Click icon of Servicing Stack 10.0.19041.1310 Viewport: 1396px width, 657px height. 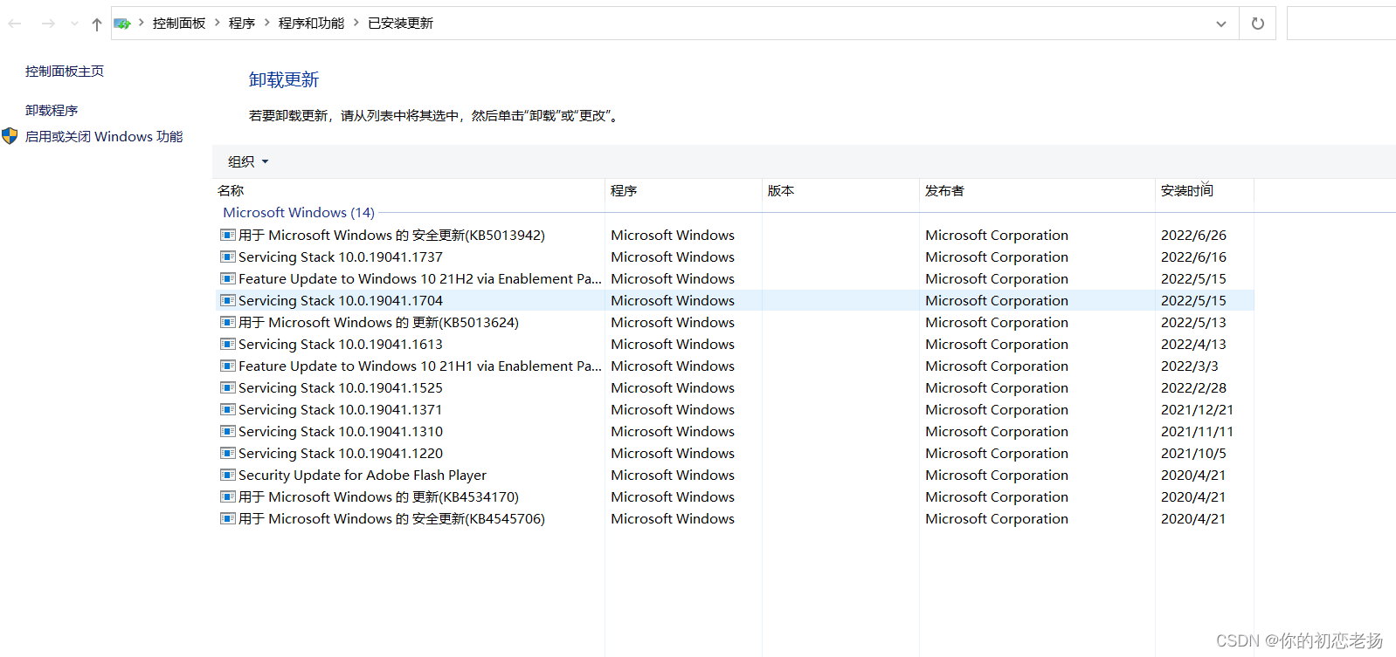coord(228,431)
